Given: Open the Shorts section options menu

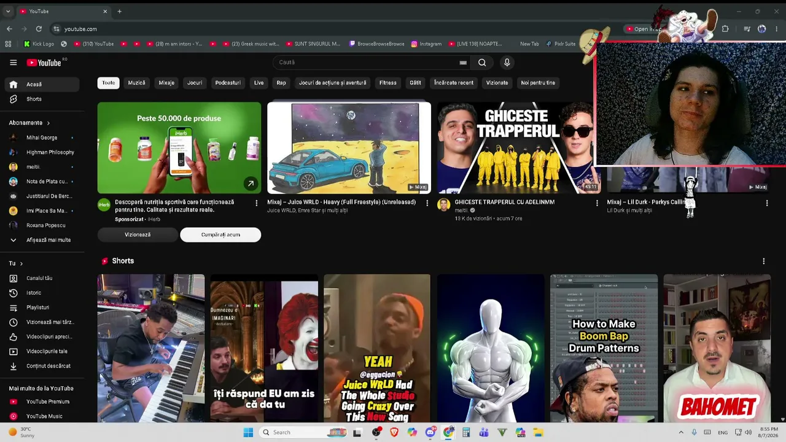Looking at the screenshot, I should [x=763, y=261].
